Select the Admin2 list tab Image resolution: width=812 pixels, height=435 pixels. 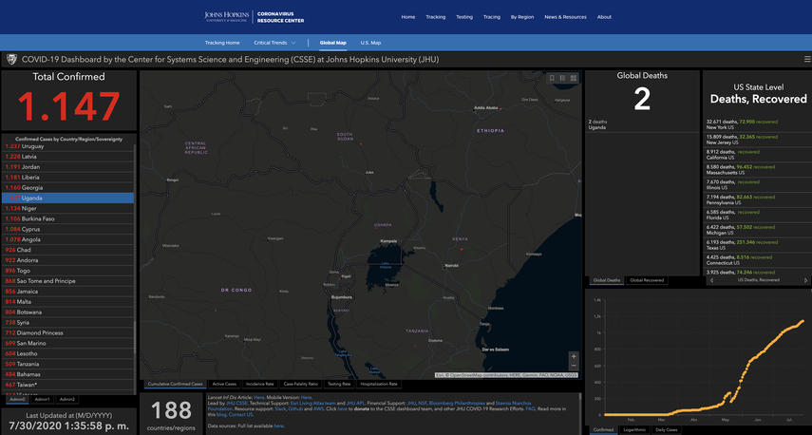pos(67,399)
